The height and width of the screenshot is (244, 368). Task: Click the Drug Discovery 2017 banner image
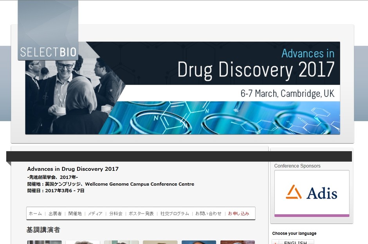[182, 88]
